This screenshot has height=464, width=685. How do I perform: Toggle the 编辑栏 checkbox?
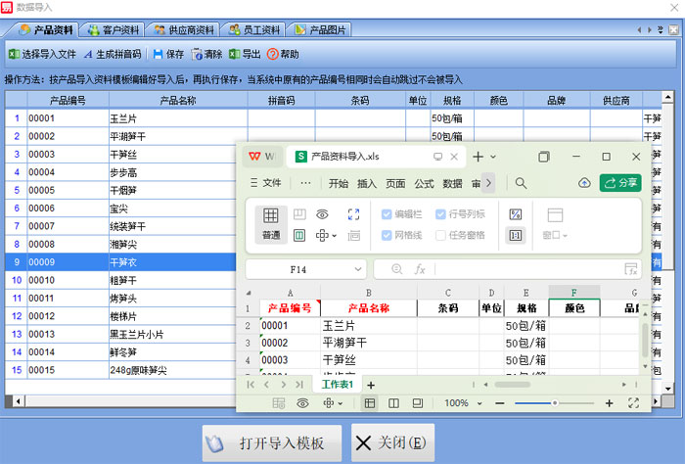tap(386, 214)
